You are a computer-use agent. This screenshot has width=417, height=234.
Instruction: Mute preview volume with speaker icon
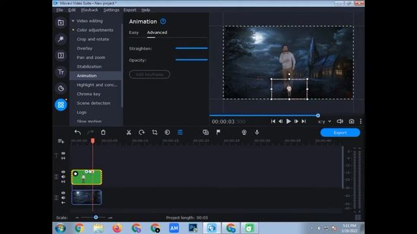coord(340,122)
